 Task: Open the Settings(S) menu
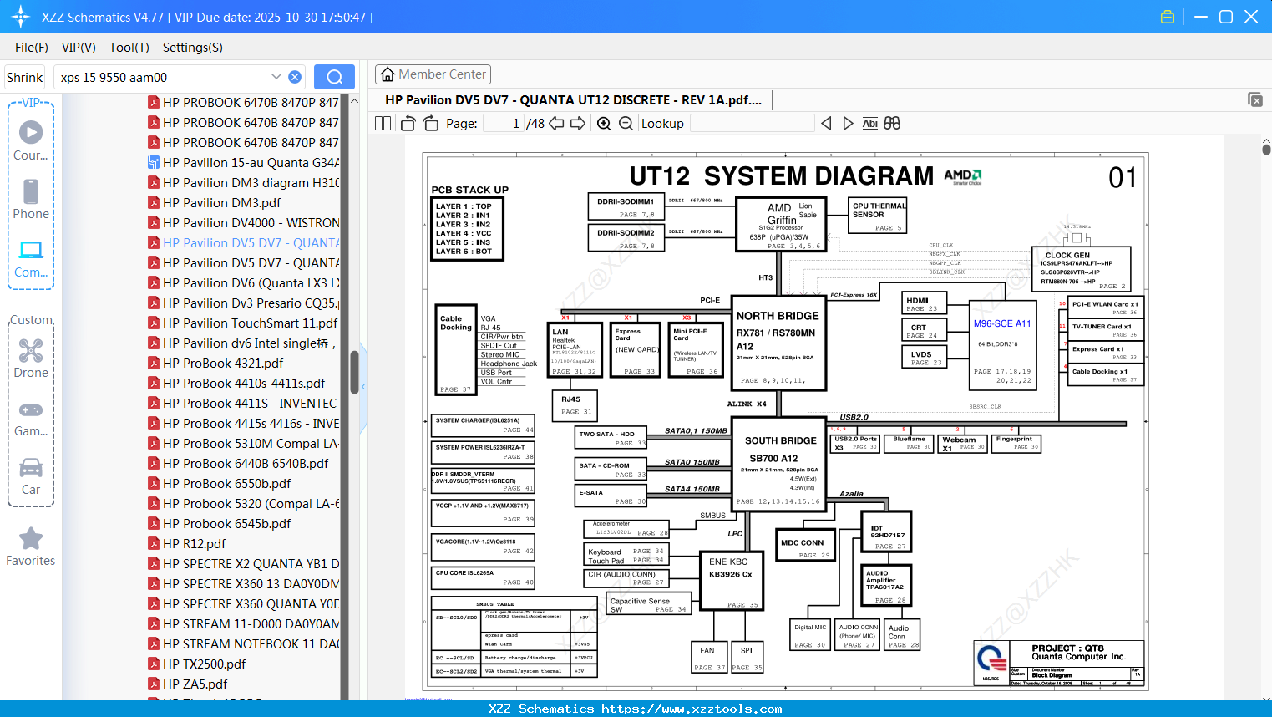[193, 48]
